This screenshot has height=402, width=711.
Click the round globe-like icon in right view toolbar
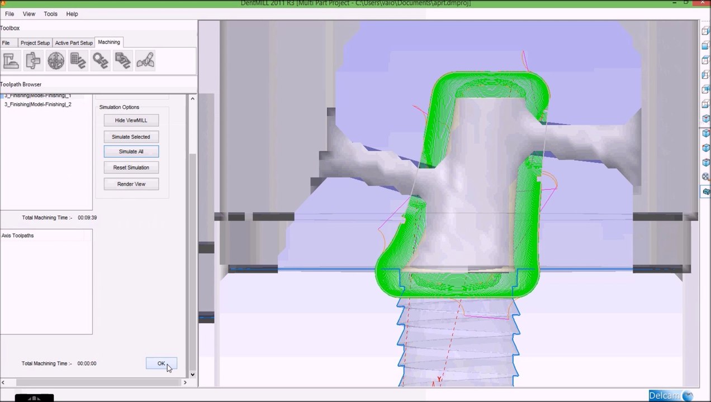(706, 177)
